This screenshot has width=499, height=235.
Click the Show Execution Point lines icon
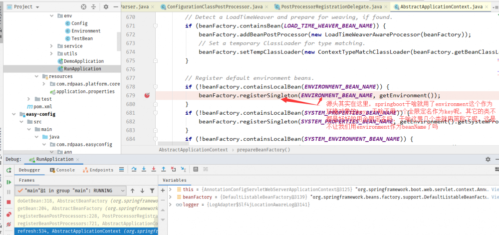(122, 170)
